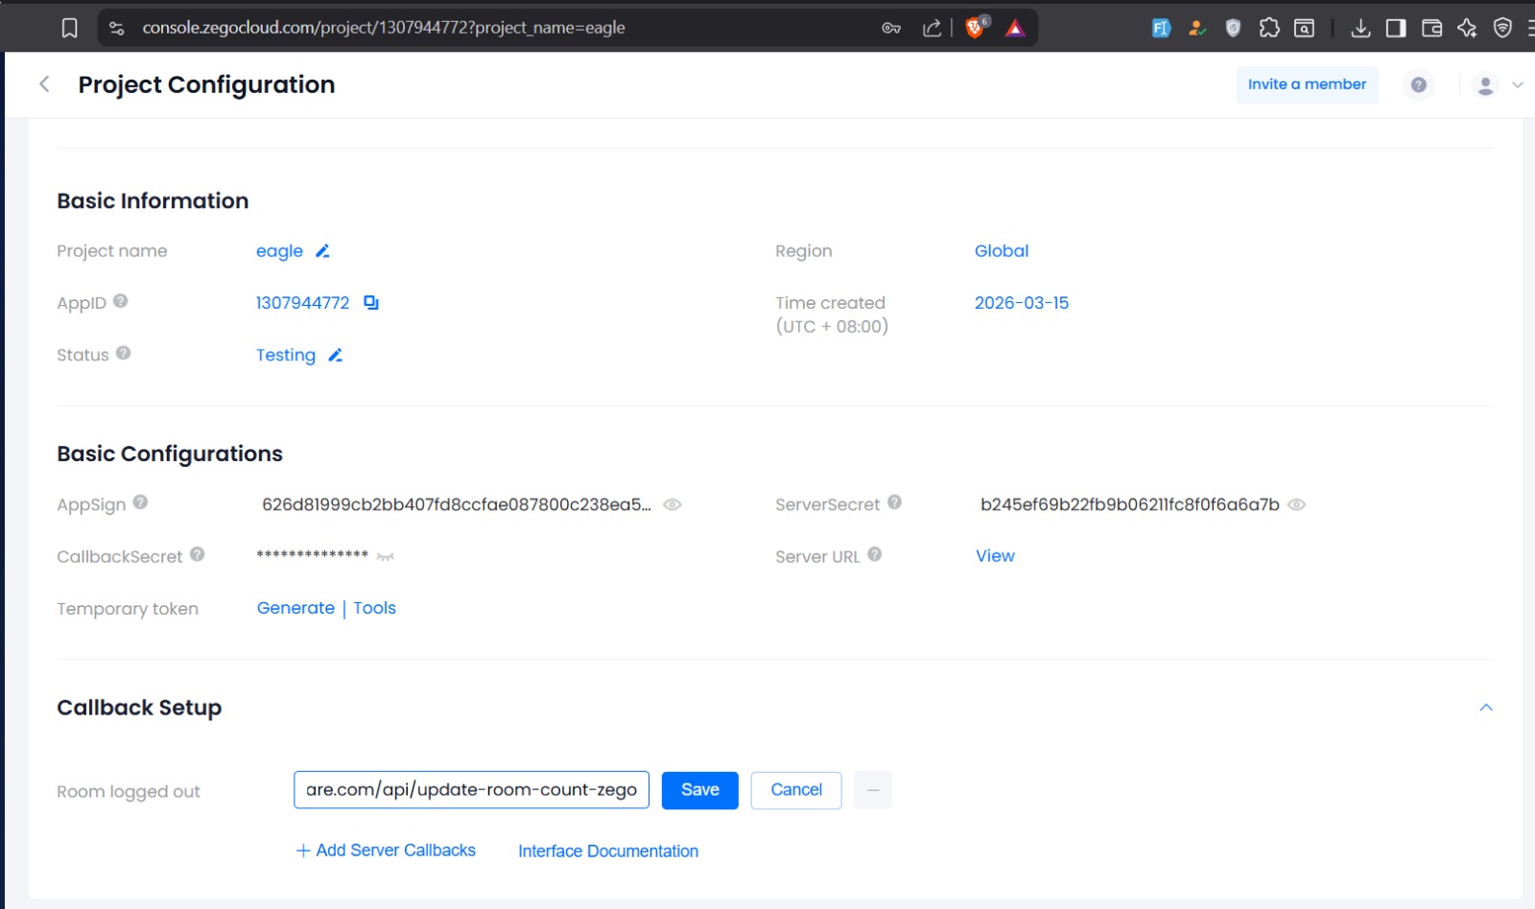Screen dimensions: 1535x909
Task: Open the Brave VPN shield icon
Action: pyautogui.click(x=1502, y=28)
